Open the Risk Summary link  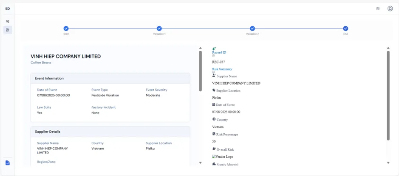coord(222,69)
